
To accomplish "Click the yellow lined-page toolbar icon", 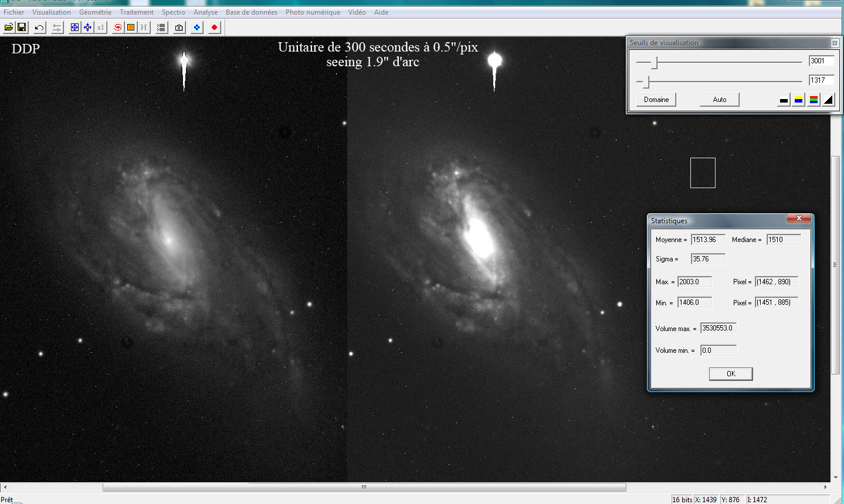I will pyautogui.click(x=131, y=28).
